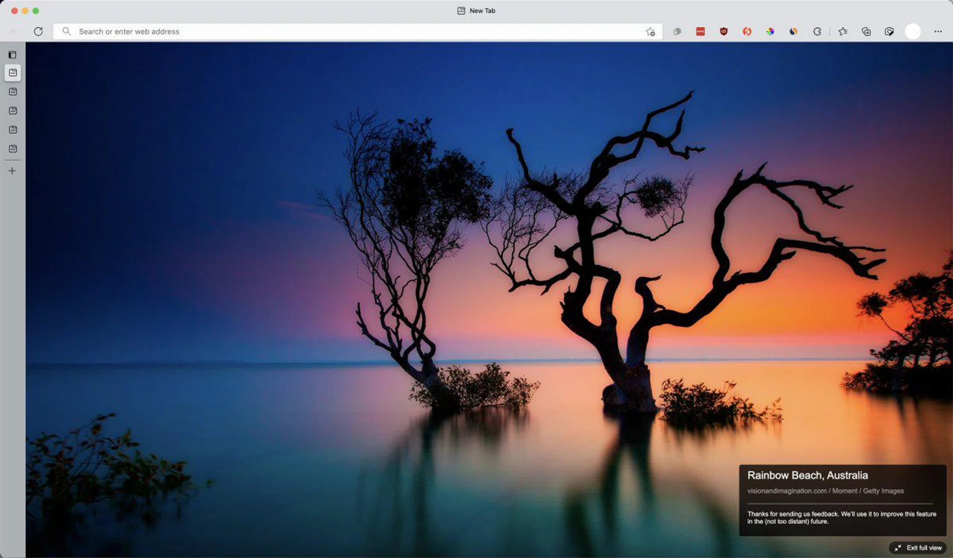This screenshot has height=558, width=953.
Task: Open the red LastPass extension icon
Action: tap(700, 31)
